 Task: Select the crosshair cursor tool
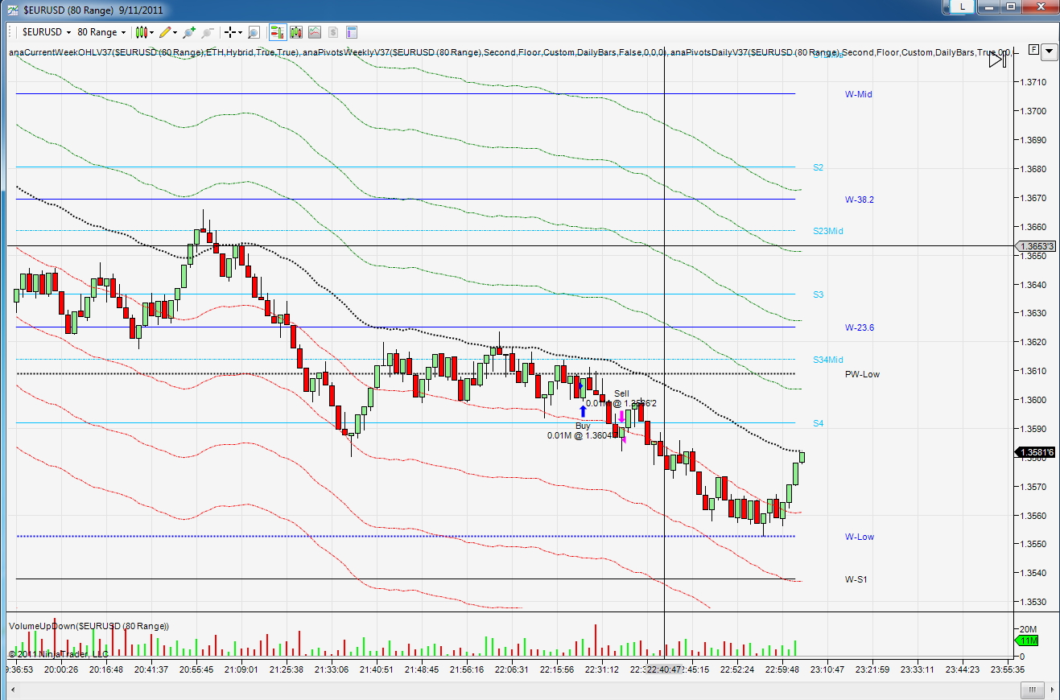coord(230,32)
